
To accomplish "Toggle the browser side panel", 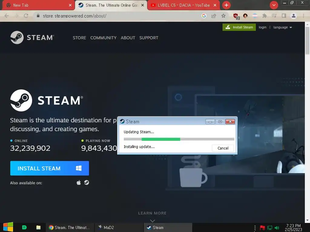I will [284, 16].
